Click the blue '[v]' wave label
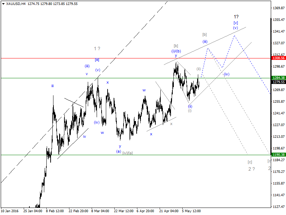 coord(236,23)
